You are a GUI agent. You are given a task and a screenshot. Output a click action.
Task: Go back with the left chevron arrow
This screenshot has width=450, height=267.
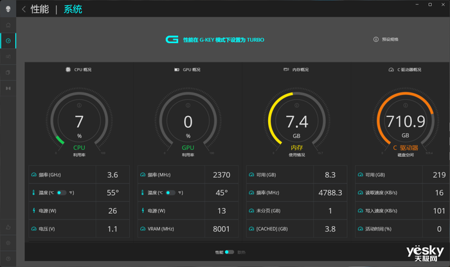[24, 10]
